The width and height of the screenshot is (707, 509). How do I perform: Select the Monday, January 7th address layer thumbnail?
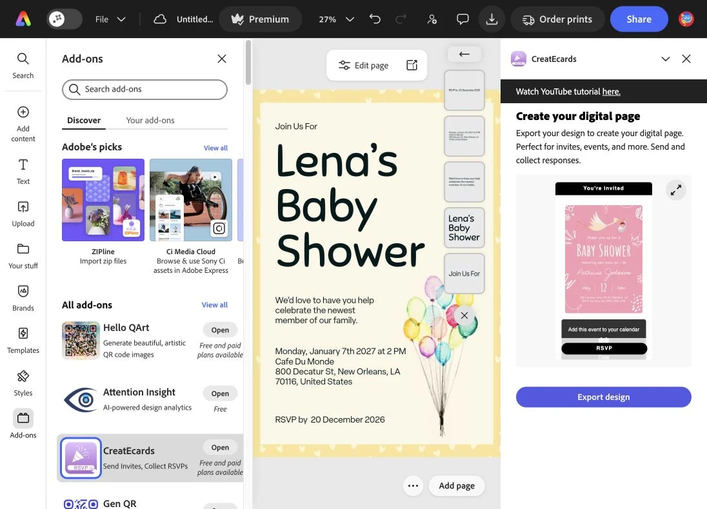464,136
